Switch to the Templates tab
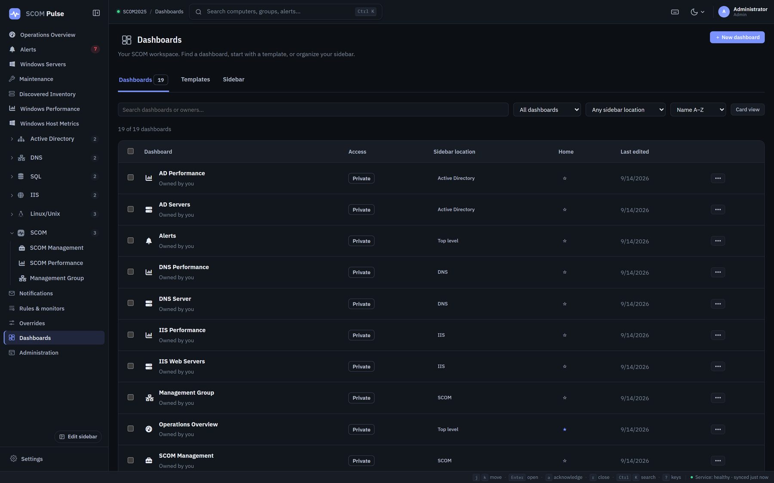The height and width of the screenshot is (483, 774). coord(195,79)
